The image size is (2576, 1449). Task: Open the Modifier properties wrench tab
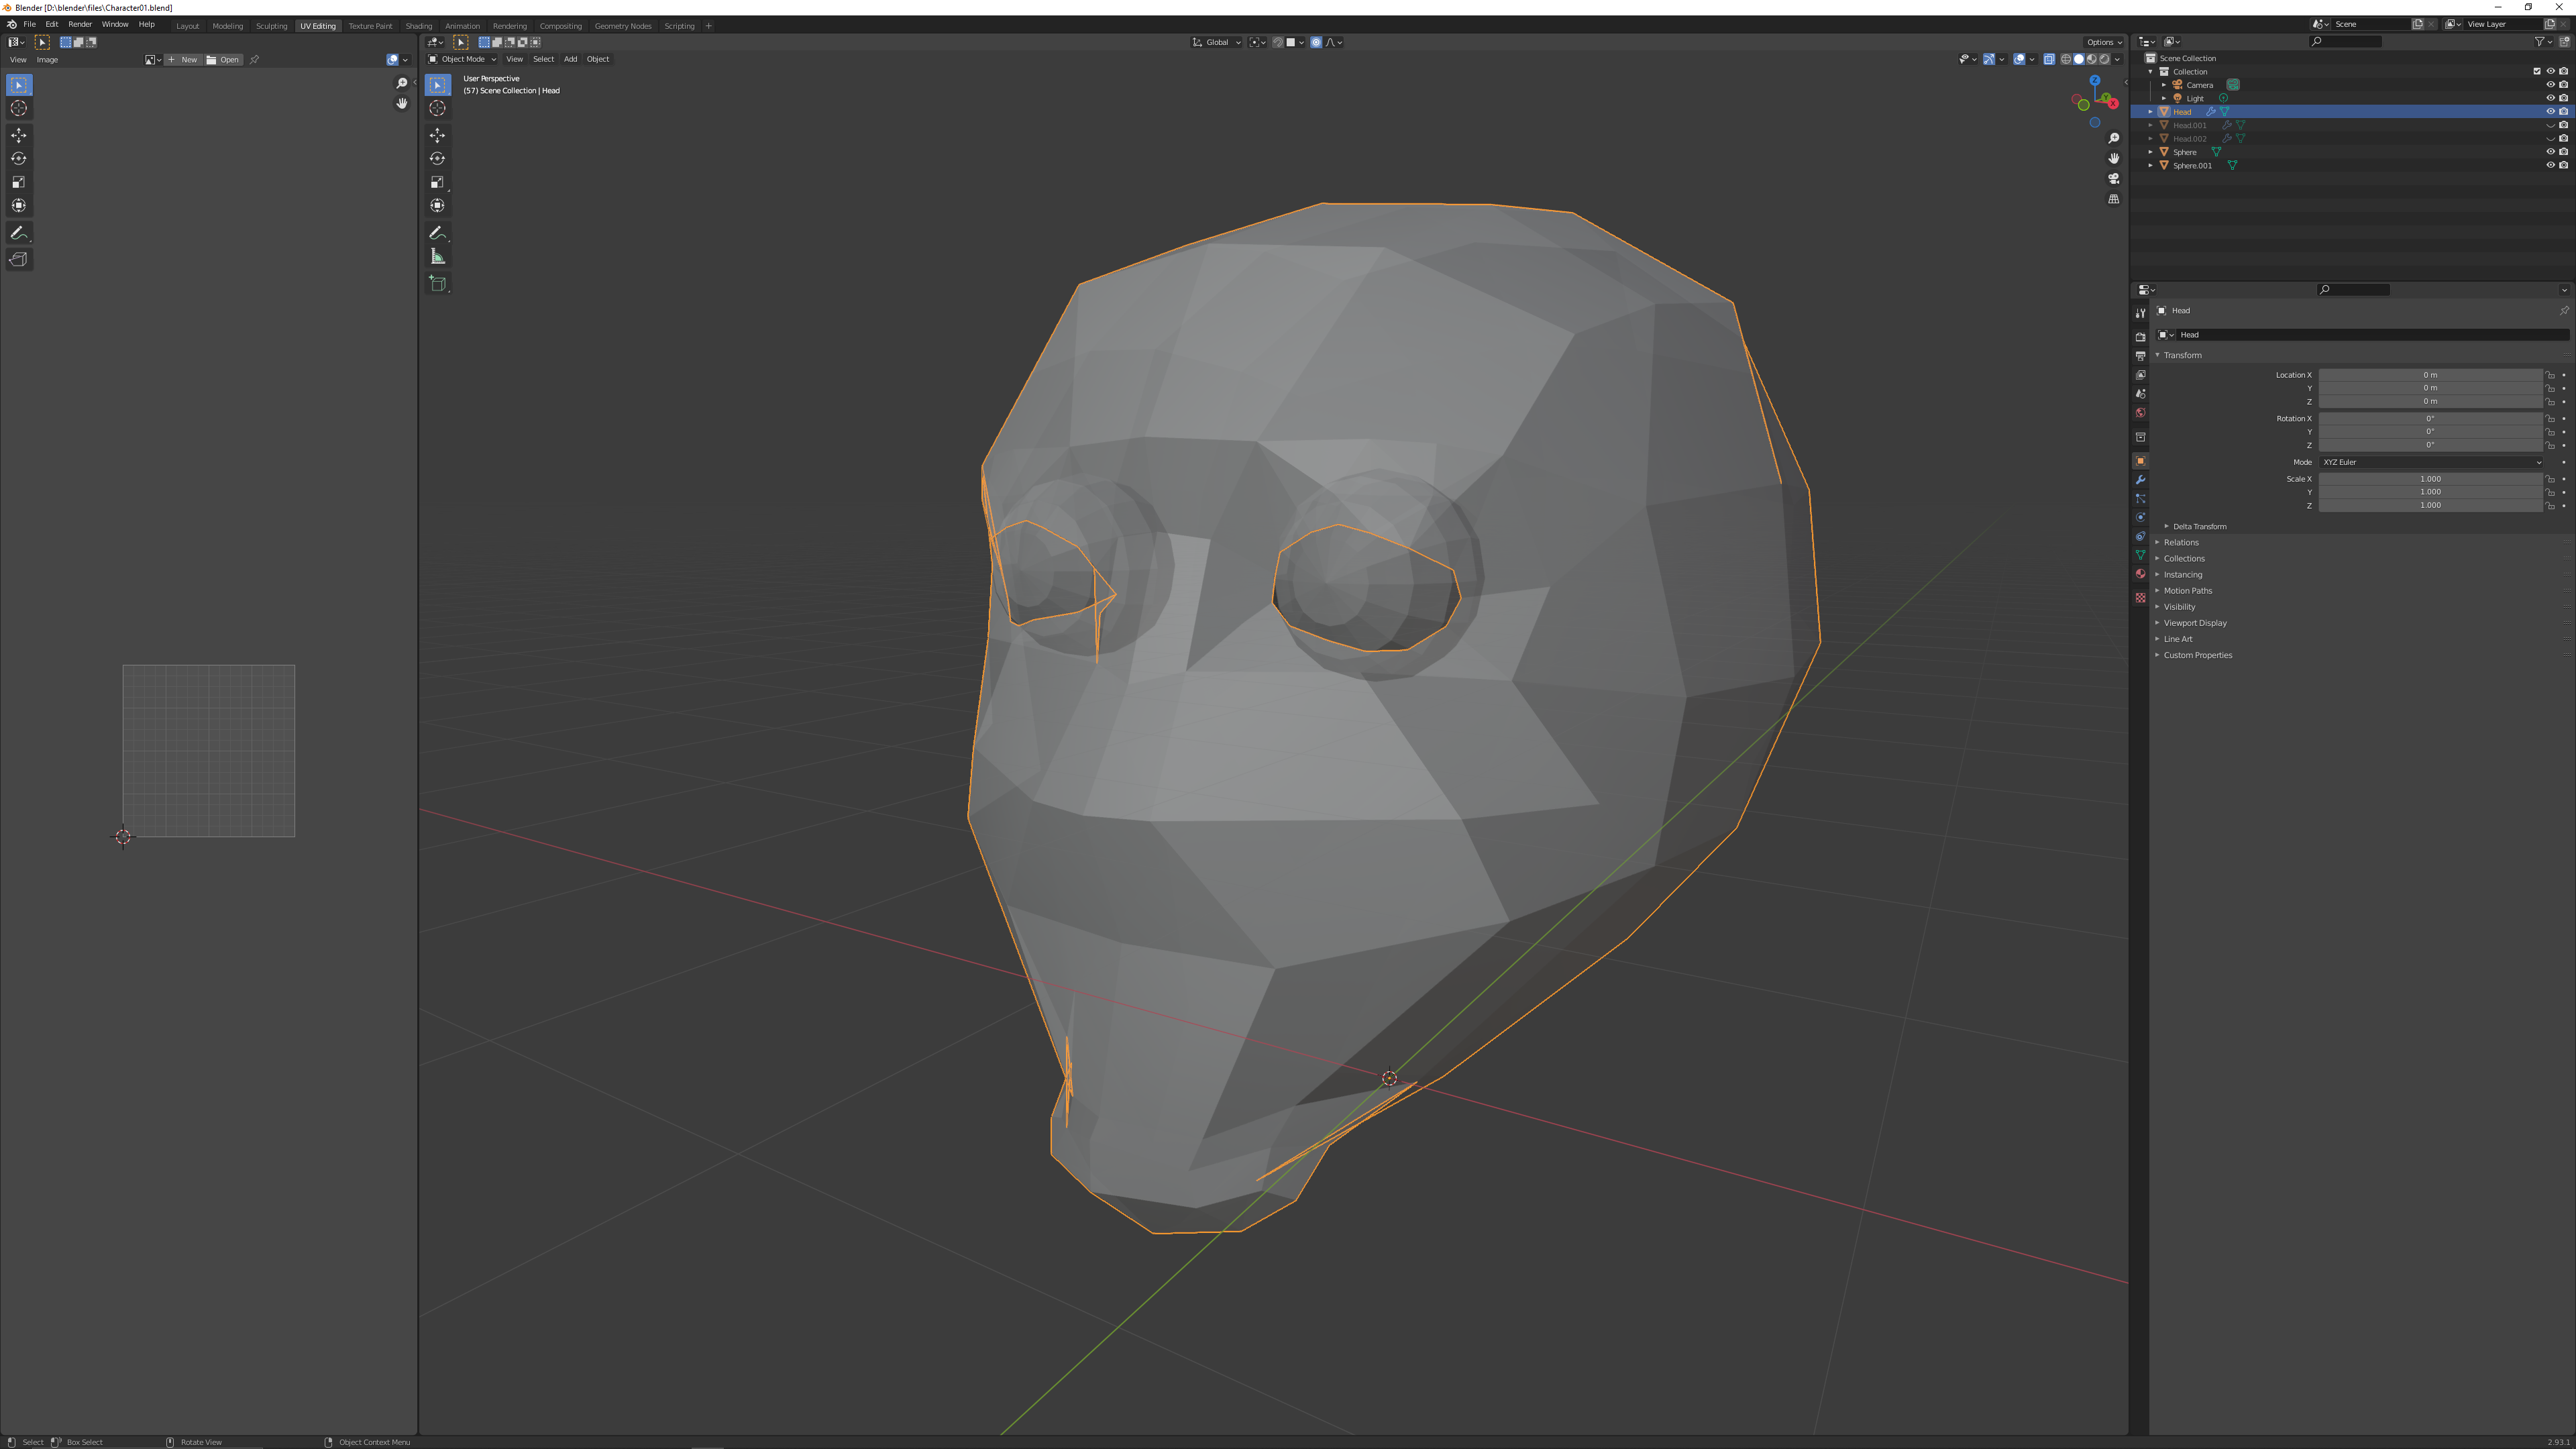pyautogui.click(x=2140, y=480)
